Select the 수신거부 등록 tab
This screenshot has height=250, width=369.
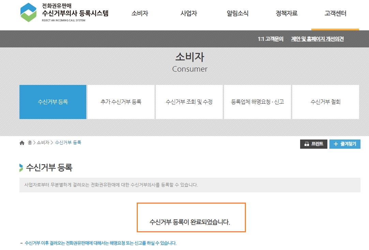click(x=53, y=102)
